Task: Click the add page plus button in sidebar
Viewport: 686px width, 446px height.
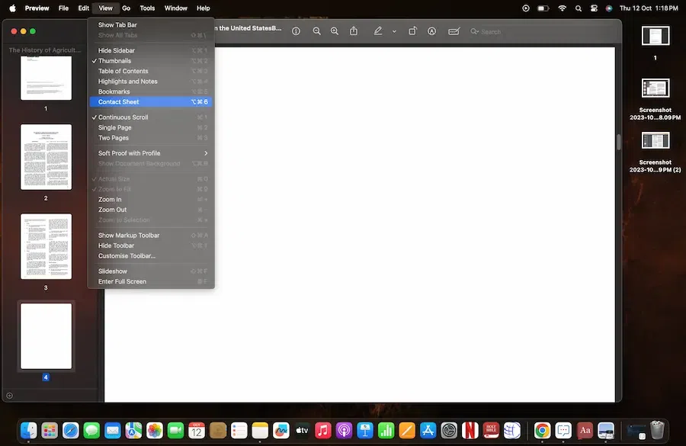Action: tap(10, 396)
